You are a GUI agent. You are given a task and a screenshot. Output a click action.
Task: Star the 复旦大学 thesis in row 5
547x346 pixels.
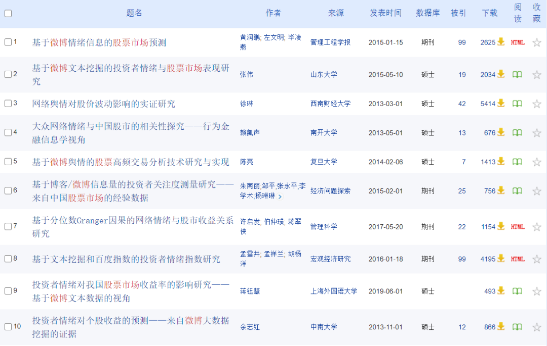pyautogui.click(x=536, y=162)
